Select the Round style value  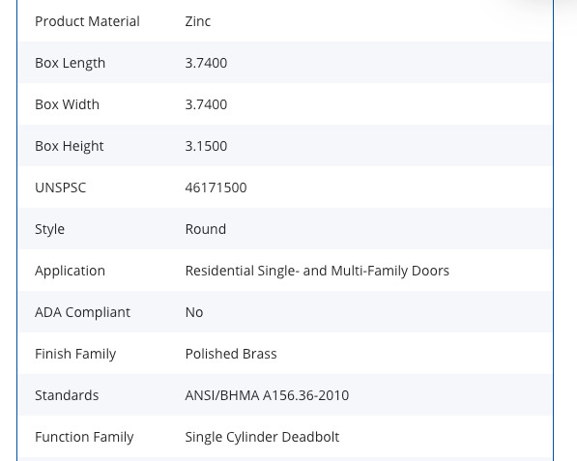tap(205, 229)
